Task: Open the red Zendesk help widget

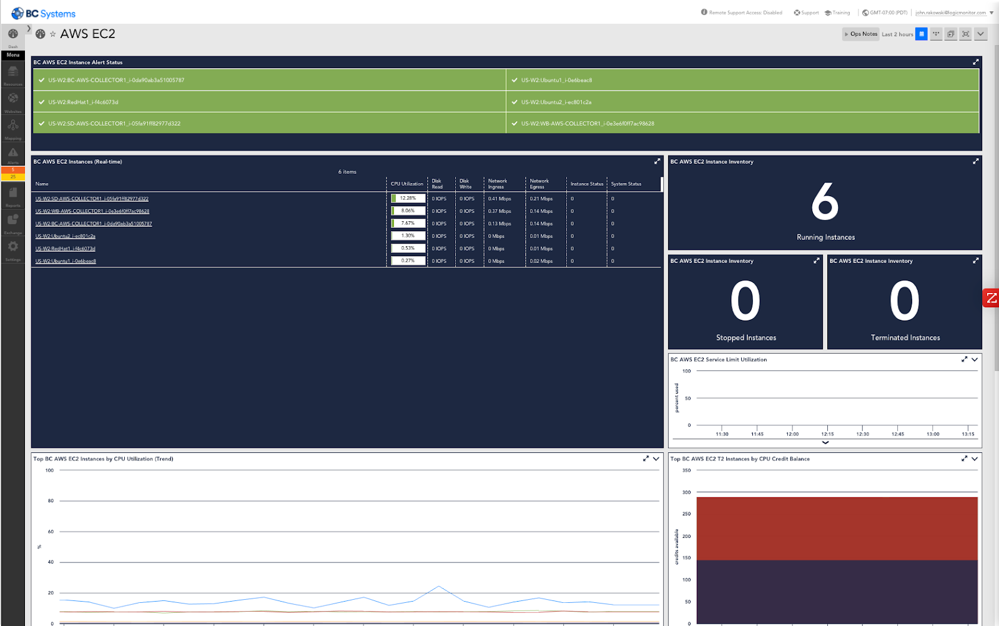Action: point(991,298)
